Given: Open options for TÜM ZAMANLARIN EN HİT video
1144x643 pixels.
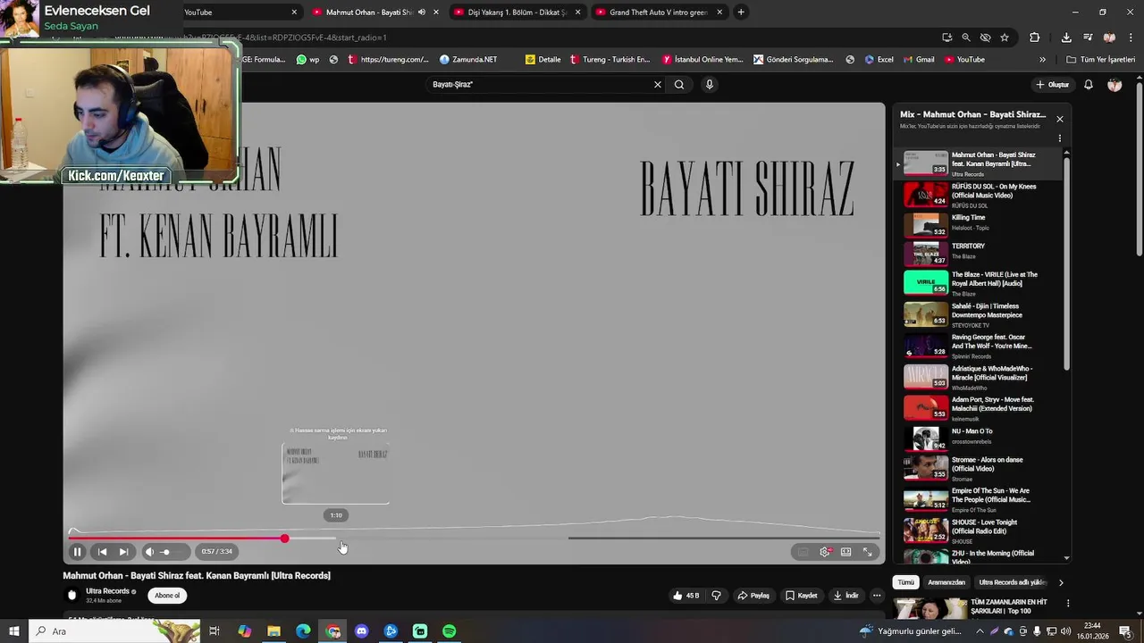Looking at the screenshot, I should [x=1067, y=604].
